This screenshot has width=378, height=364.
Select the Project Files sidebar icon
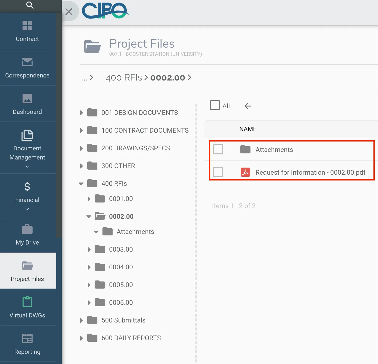(27, 266)
